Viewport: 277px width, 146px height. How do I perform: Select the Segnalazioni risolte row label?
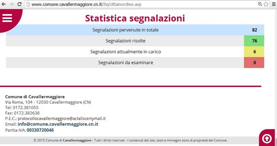pos(125,41)
